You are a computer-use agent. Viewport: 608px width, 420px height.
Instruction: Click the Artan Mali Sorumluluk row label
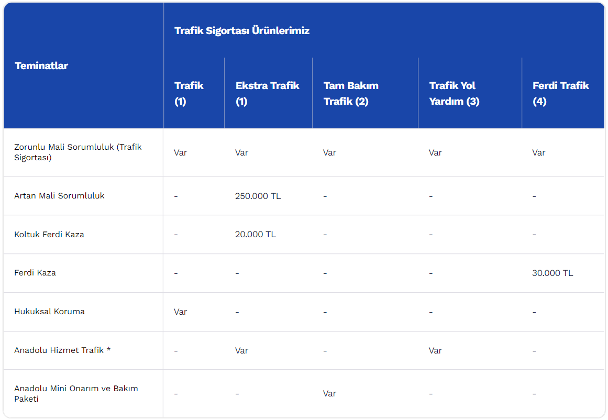[x=59, y=196]
